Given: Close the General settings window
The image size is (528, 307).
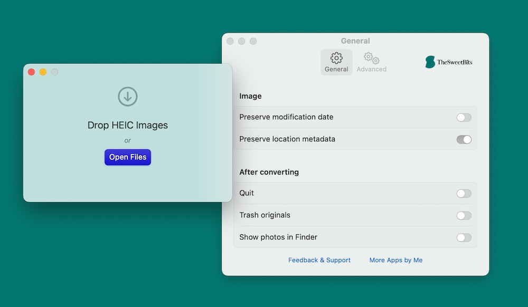Looking at the screenshot, I should 230,41.
